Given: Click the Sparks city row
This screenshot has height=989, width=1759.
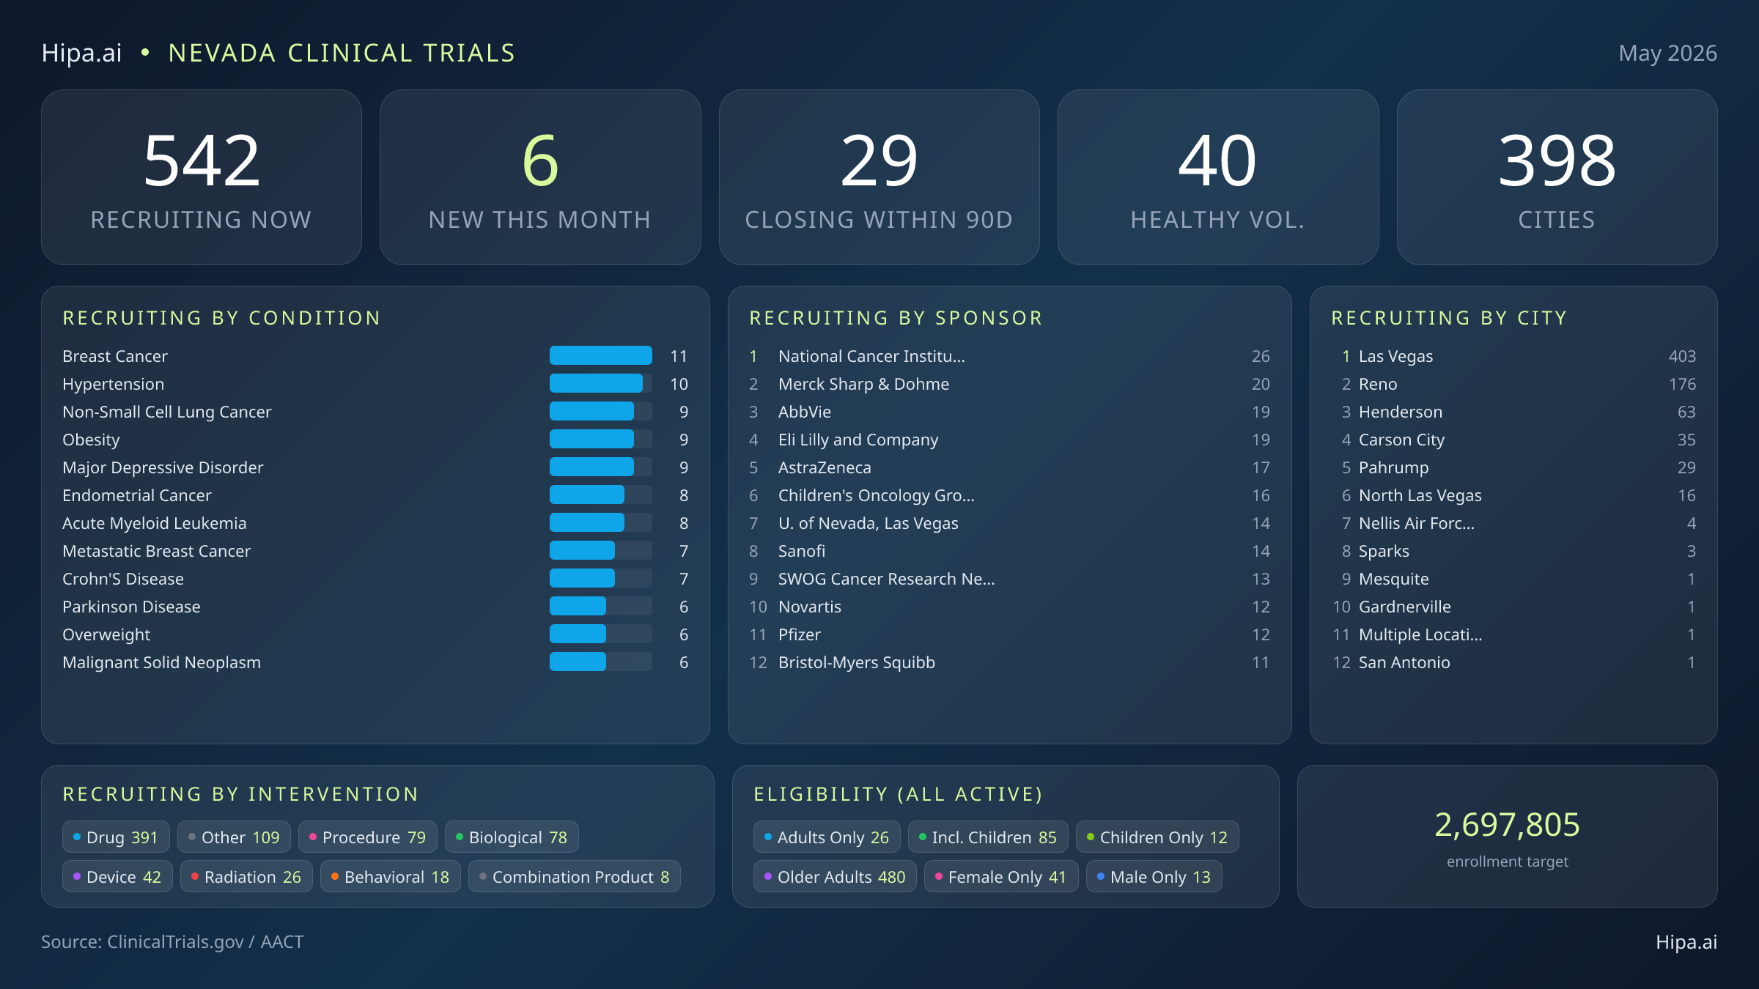Looking at the screenshot, I should pyautogui.click(x=1513, y=551).
